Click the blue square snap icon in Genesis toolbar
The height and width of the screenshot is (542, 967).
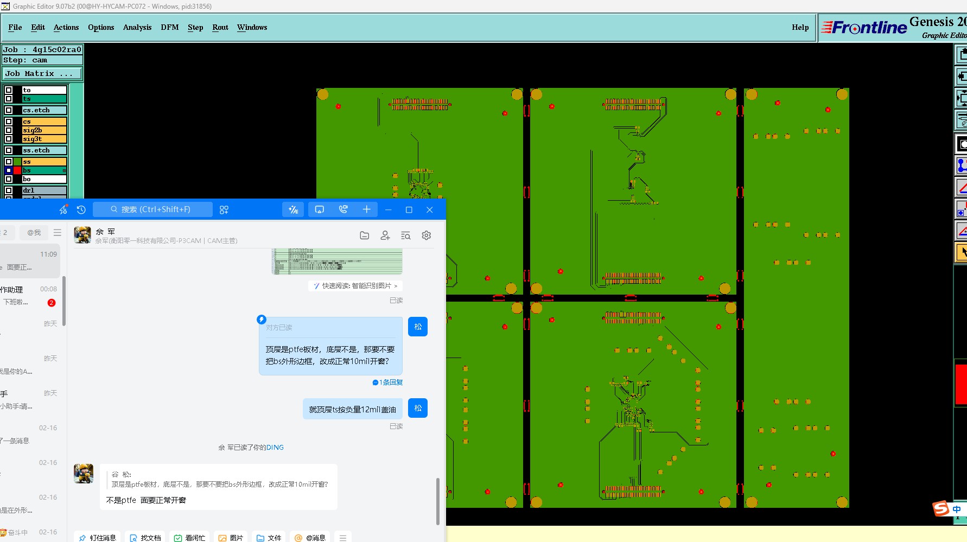click(x=961, y=209)
